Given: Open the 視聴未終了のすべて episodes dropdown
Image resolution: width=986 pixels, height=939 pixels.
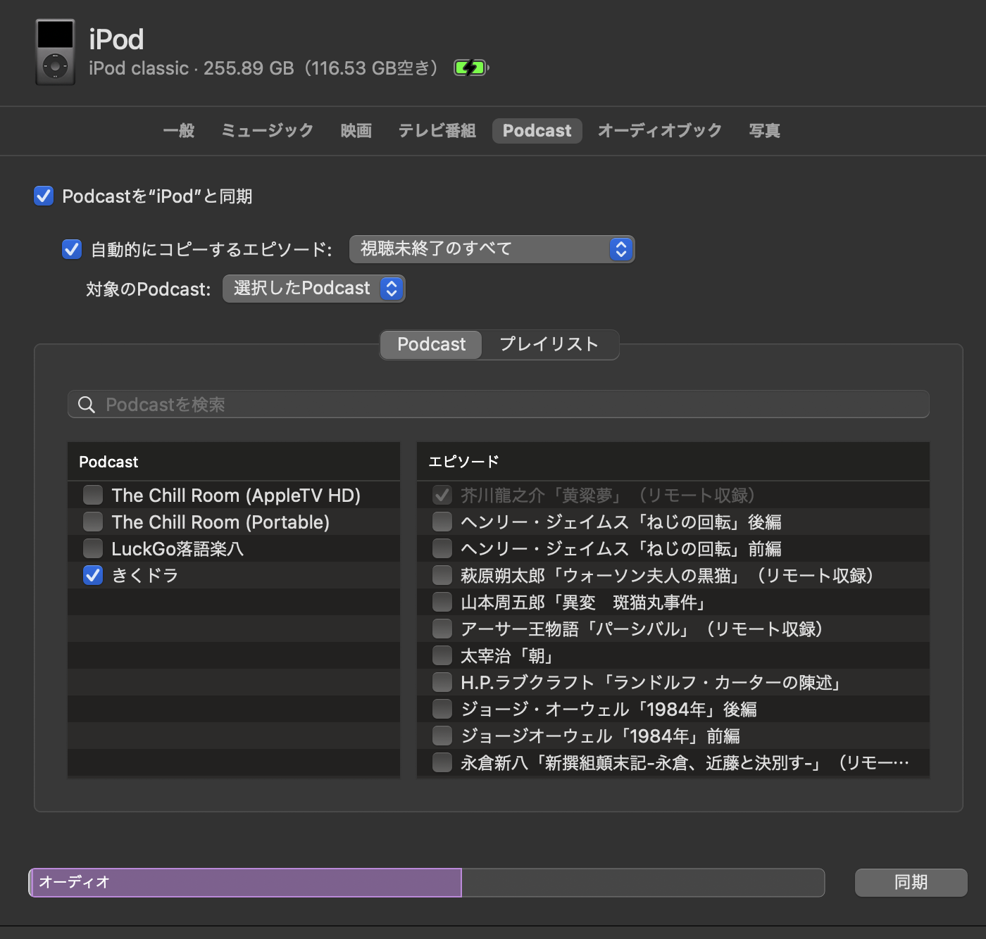Looking at the screenshot, I should pos(492,249).
